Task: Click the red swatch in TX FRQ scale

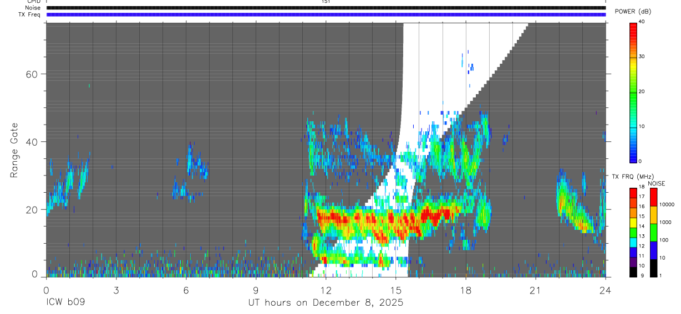Action: tap(633, 193)
